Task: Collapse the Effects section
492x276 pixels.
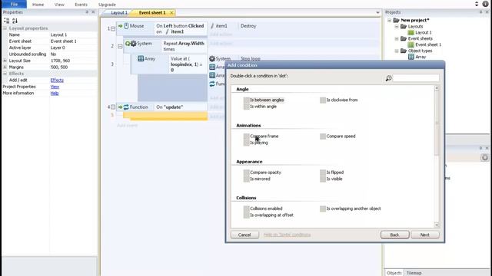Action: [x=5, y=74]
